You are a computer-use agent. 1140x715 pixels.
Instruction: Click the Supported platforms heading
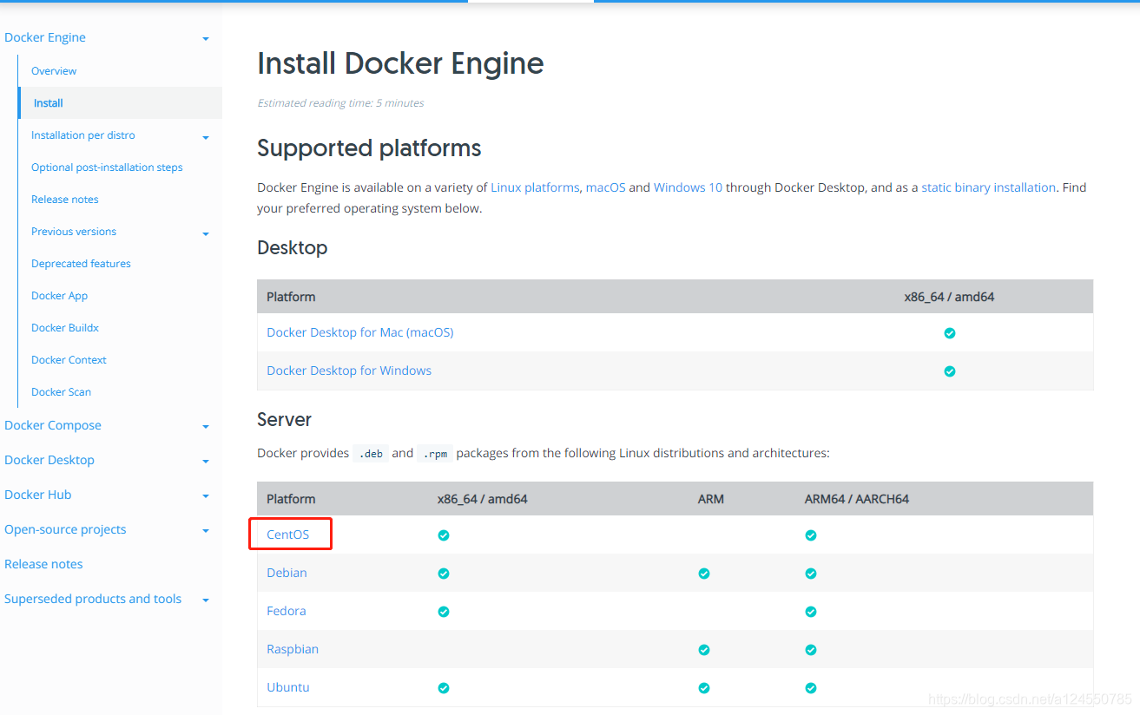369,148
